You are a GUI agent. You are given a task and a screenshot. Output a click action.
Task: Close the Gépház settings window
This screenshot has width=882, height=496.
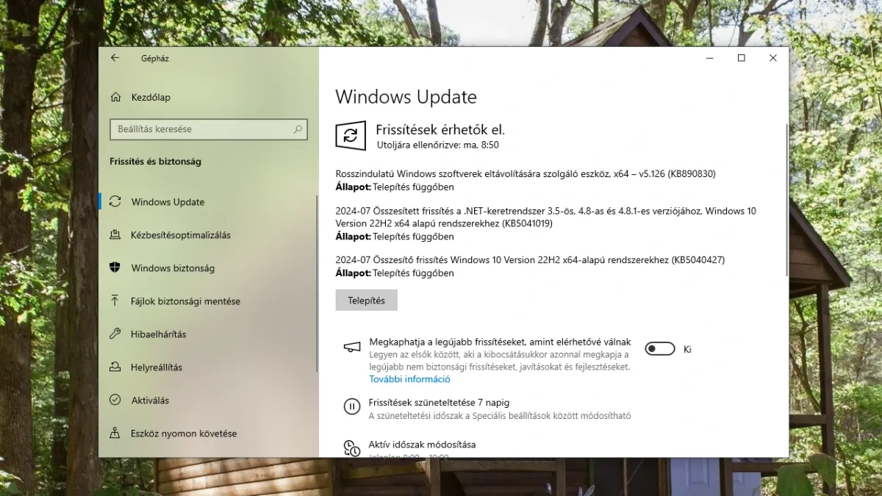773,58
